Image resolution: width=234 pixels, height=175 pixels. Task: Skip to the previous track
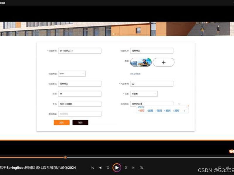pyautogui.click(x=100, y=168)
